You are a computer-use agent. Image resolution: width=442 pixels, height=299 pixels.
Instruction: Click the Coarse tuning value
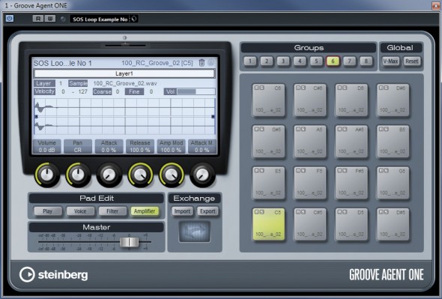[x=118, y=91]
